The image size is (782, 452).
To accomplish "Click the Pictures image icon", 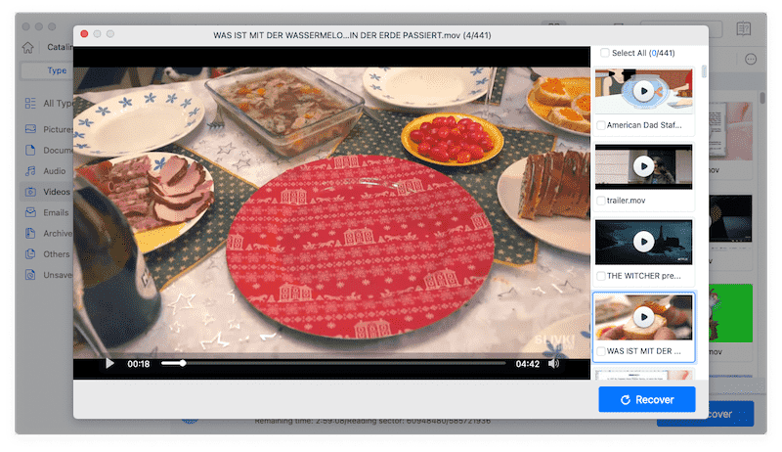I will 30,129.
